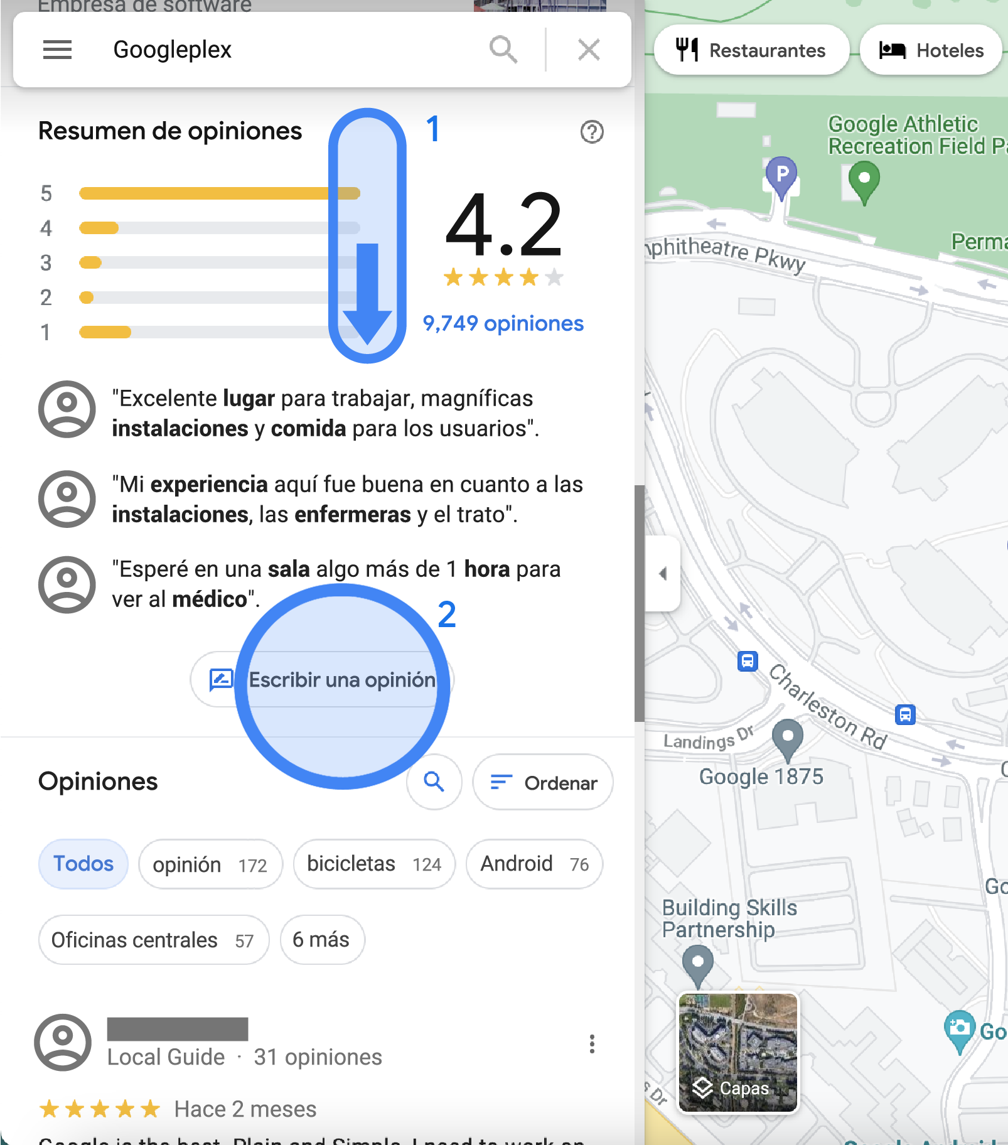The width and height of the screenshot is (1008, 1145).
Task: Select the Hoteles category chip
Action: pos(932,50)
